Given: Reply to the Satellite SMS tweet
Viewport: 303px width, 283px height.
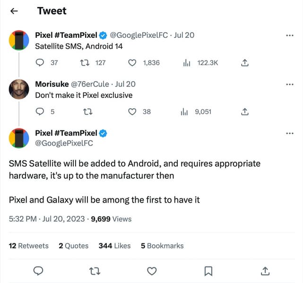Looking at the screenshot, I should pyautogui.click(x=40, y=62).
